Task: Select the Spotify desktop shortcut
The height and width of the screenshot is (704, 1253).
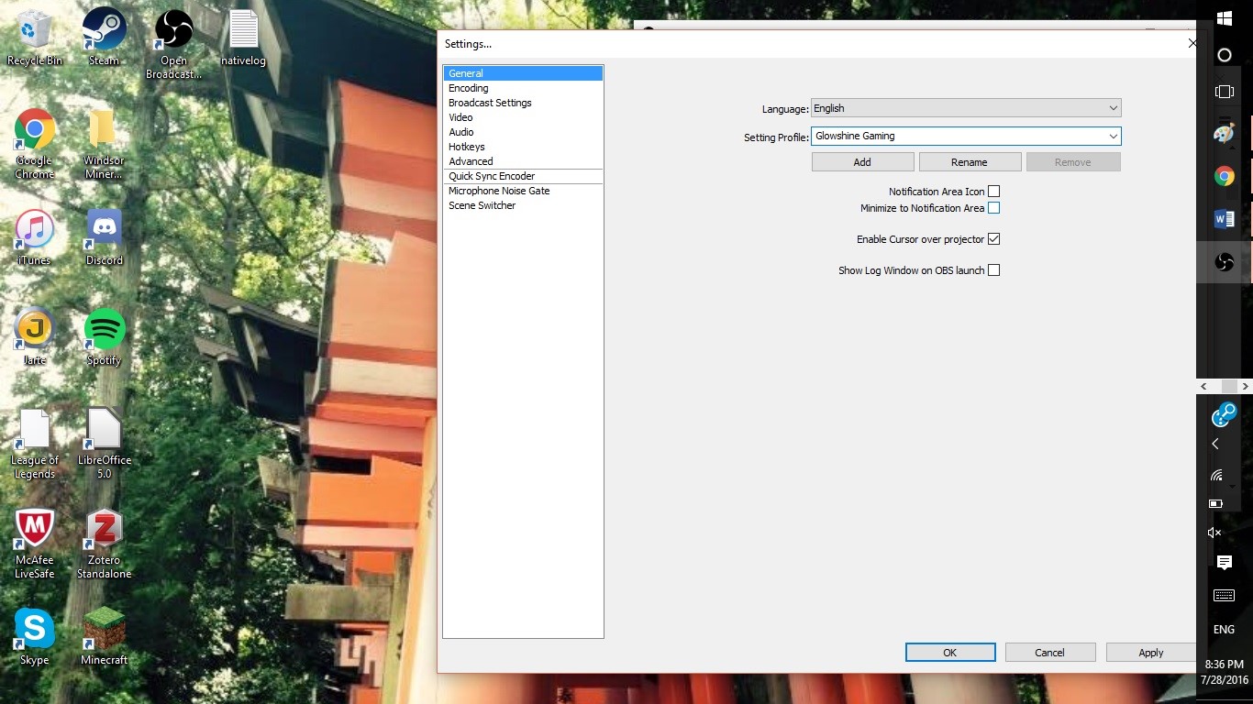Action: [104, 336]
